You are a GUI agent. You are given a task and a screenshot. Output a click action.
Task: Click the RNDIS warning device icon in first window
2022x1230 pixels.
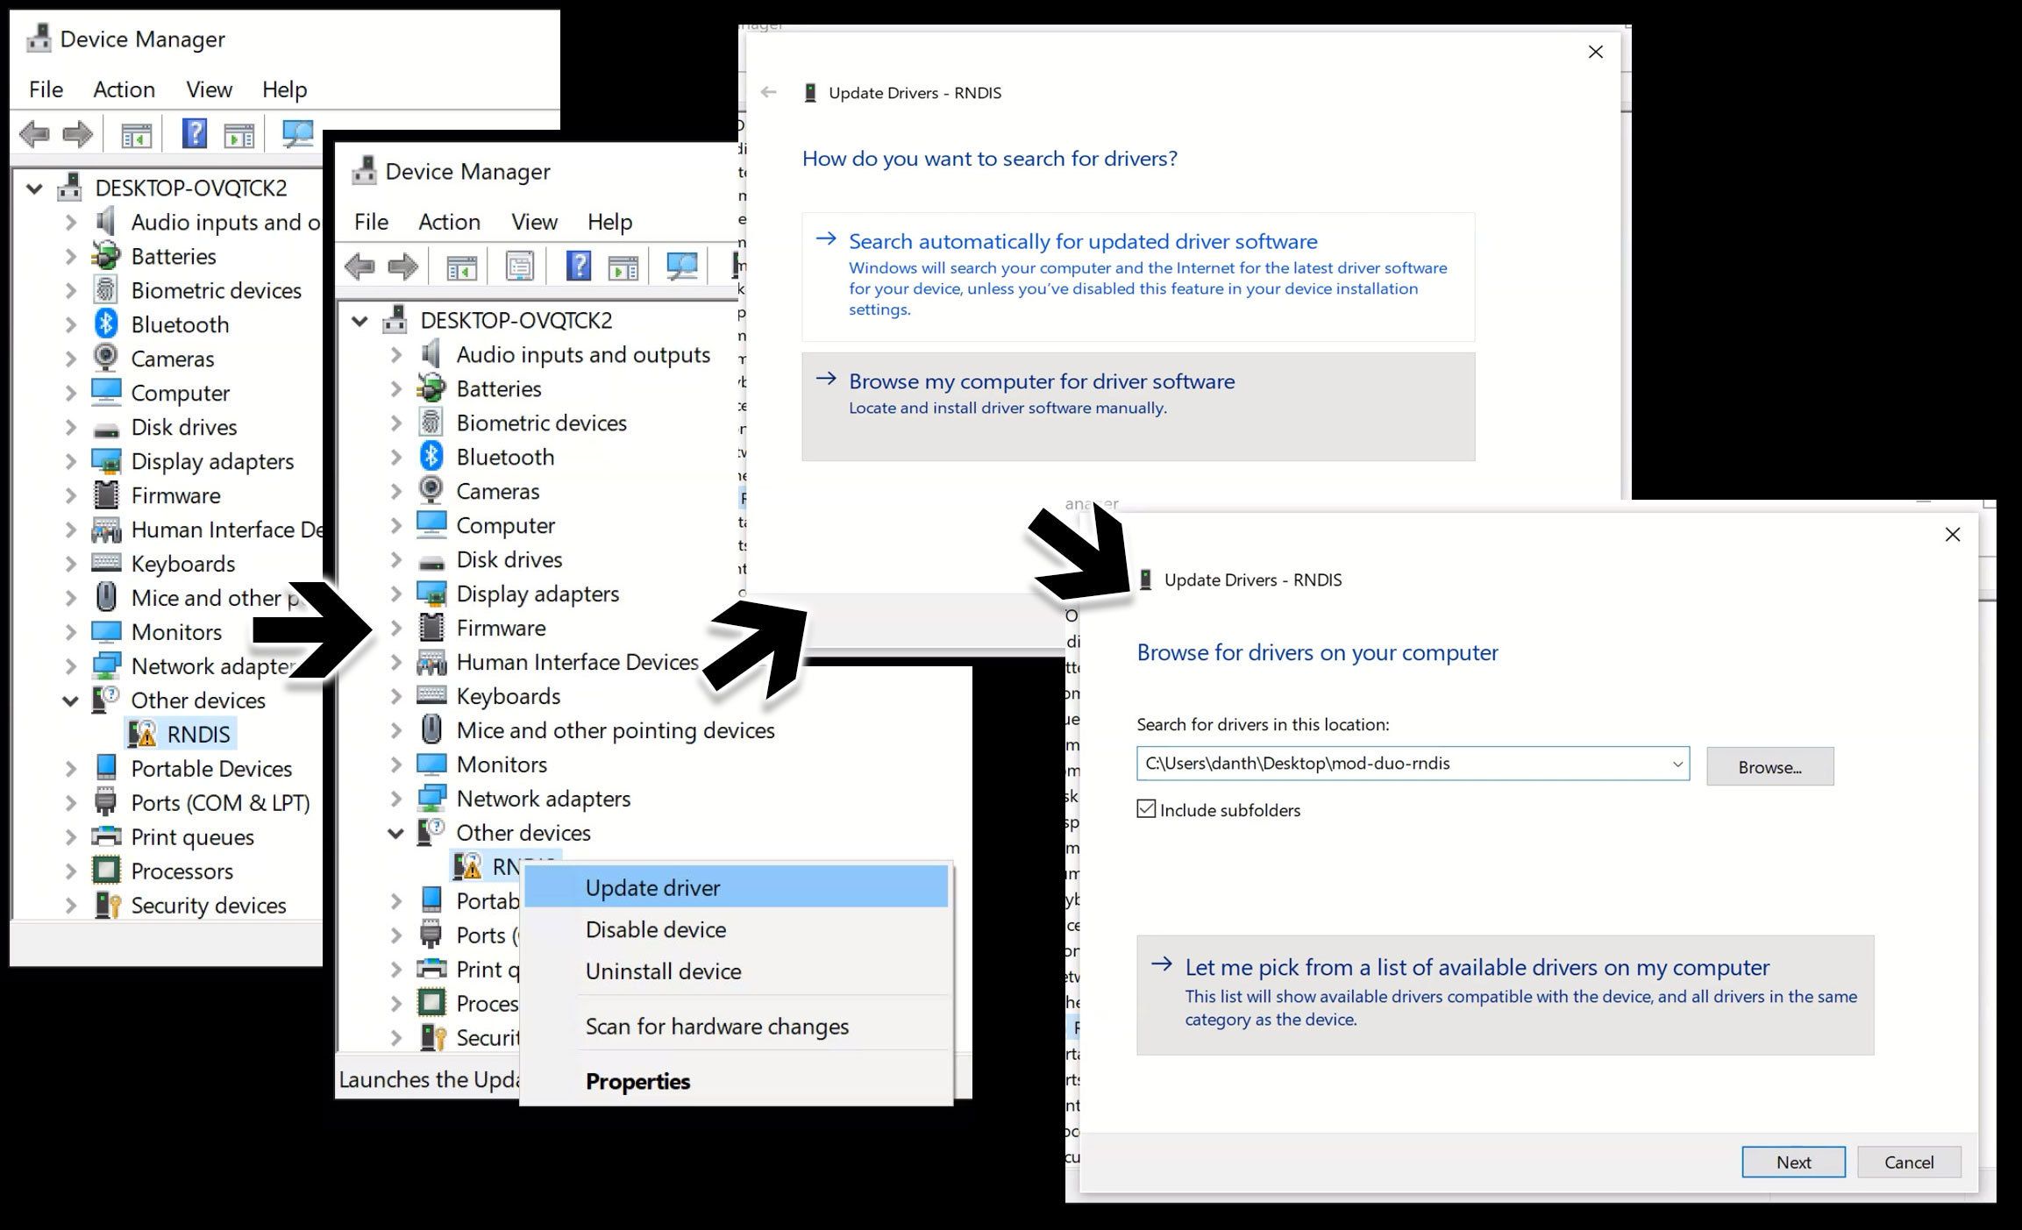coord(143,734)
